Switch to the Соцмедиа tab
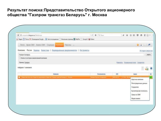161x121 pixels. (x=50, y=45)
